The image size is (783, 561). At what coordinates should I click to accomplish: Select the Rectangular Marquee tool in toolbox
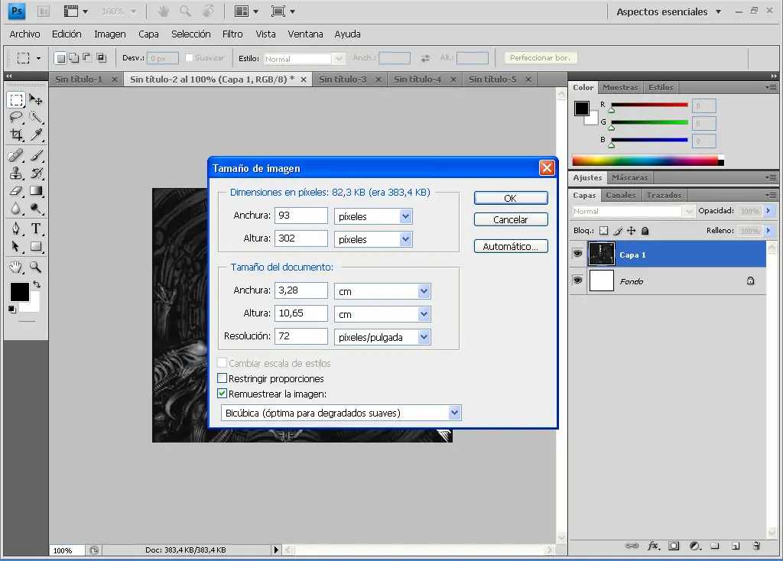point(17,100)
